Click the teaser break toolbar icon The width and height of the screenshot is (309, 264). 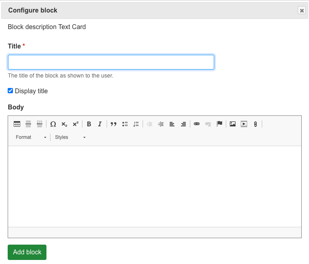click(40, 124)
